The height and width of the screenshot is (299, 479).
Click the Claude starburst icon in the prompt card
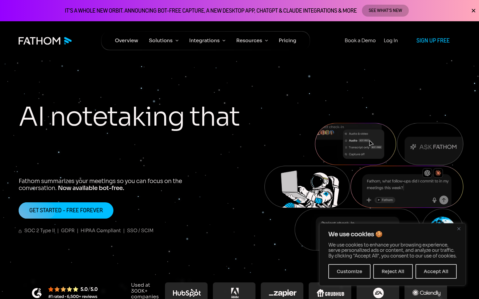pos(438,173)
